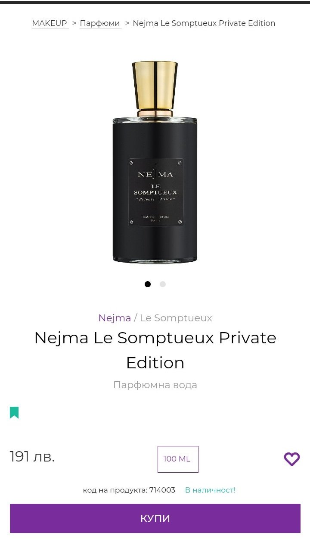Click the black perfume bottle image
This screenshot has width=310, height=540.
click(x=155, y=162)
